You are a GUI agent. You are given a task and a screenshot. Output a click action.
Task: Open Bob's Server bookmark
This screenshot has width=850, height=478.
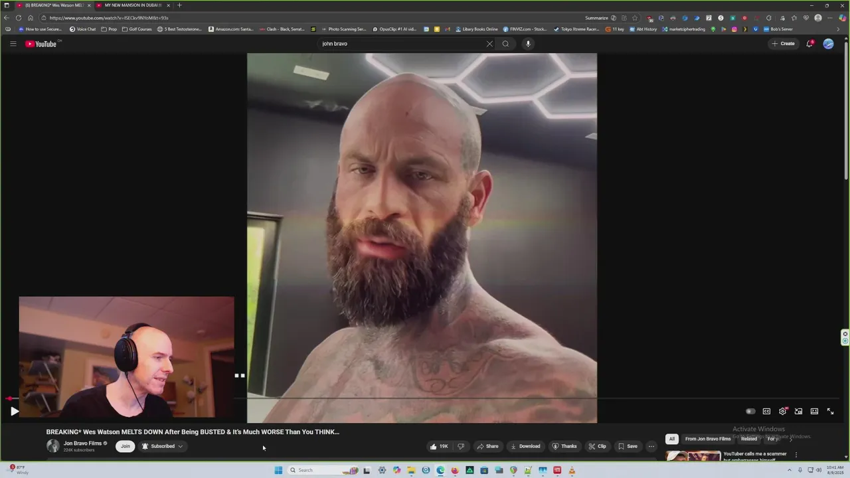(x=778, y=29)
